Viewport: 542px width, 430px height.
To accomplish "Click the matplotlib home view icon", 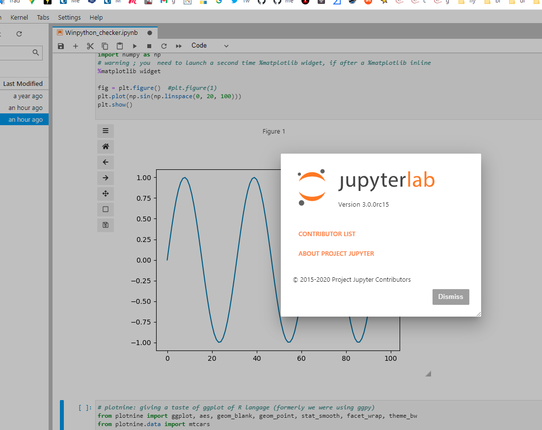I will tap(106, 146).
